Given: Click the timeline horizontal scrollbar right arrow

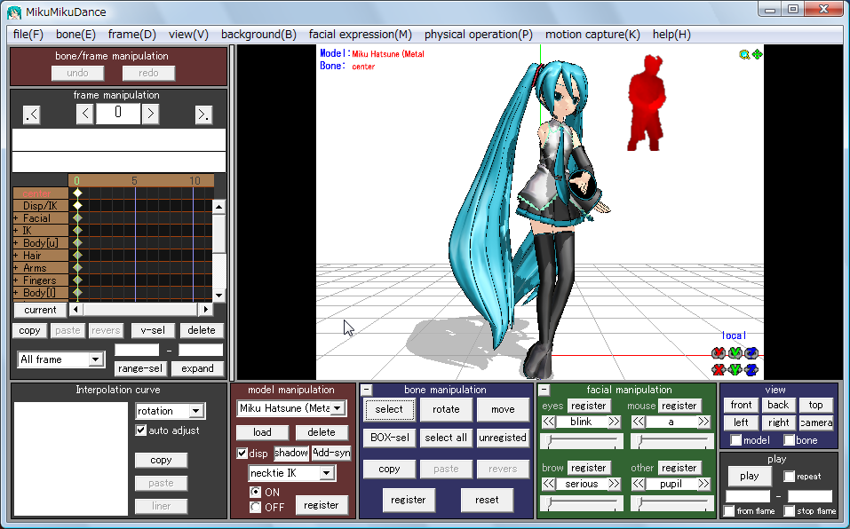Looking at the screenshot, I should 205,309.
